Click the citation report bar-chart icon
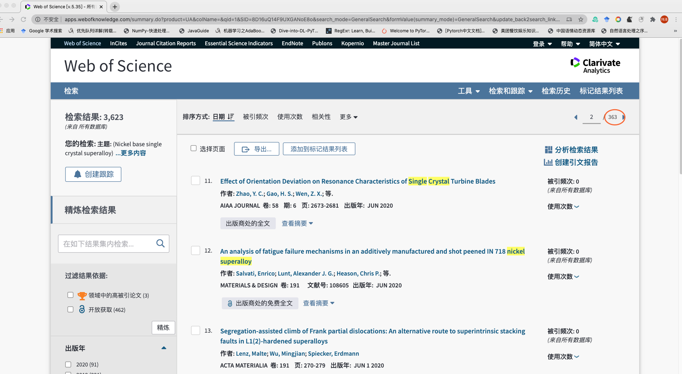The width and height of the screenshot is (682, 374). pos(548,162)
